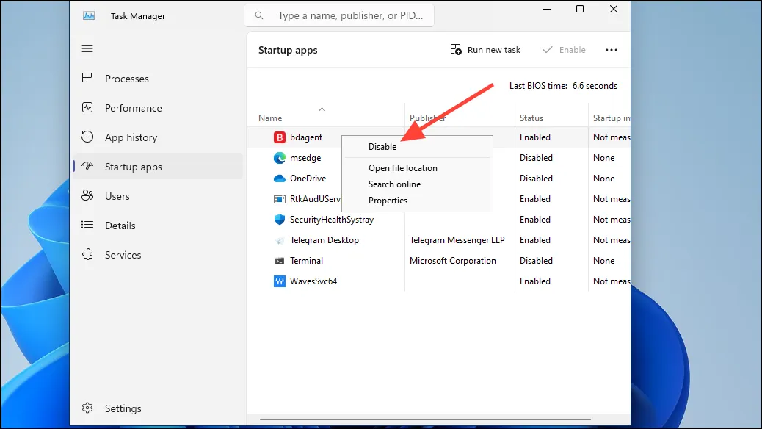Screen dimensions: 762x429
Task: Open Properties from the context menu
Action: pyautogui.click(x=388, y=201)
